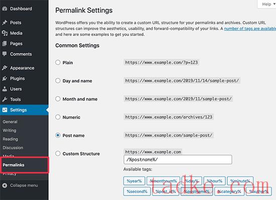Click the Posts pushpin icon
Image resolution: width=276 pixels, height=200 pixels.
point(5,22)
